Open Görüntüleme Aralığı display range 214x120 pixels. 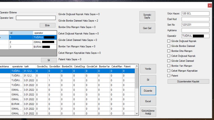coord(148,112)
